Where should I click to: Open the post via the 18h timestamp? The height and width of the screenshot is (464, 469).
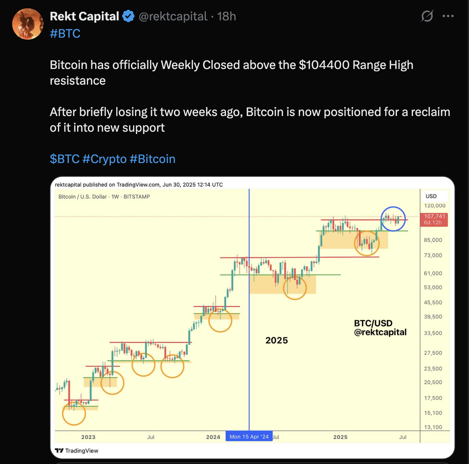point(227,16)
